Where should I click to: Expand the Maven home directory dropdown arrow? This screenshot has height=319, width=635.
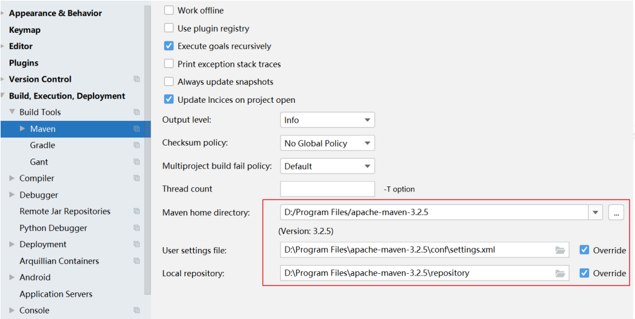[x=595, y=212]
